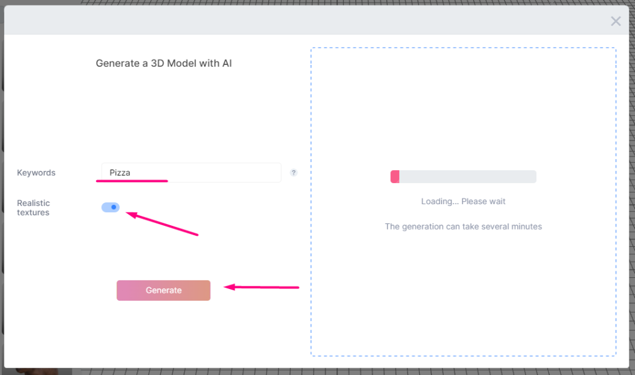
Task: Click the pink progress indicator segment
Action: [394, 176]
